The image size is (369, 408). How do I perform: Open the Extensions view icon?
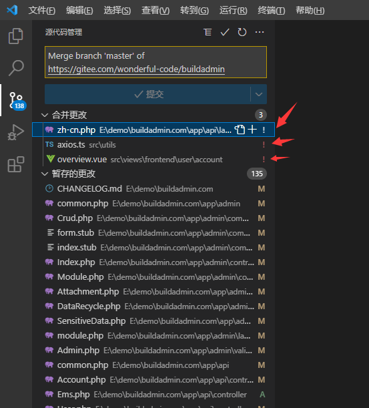click(x=16, y=164)
